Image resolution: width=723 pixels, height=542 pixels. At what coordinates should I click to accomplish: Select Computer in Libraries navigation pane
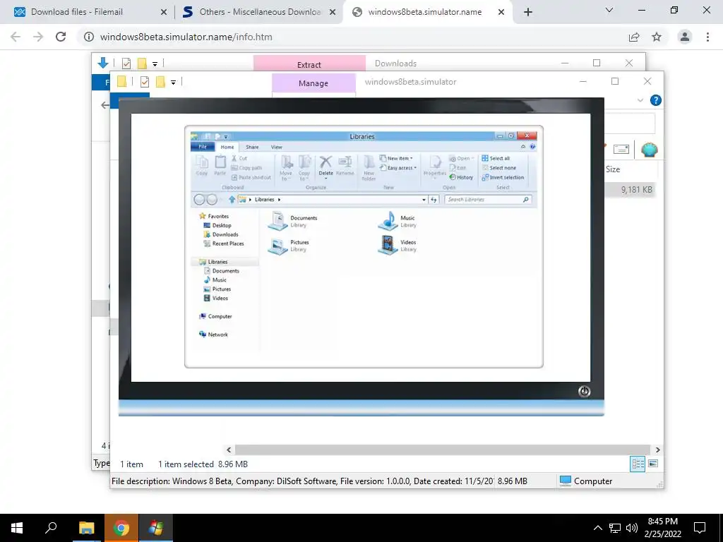pyautogui.click(x=215, y=316)
